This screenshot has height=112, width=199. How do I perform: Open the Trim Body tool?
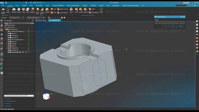37,11
